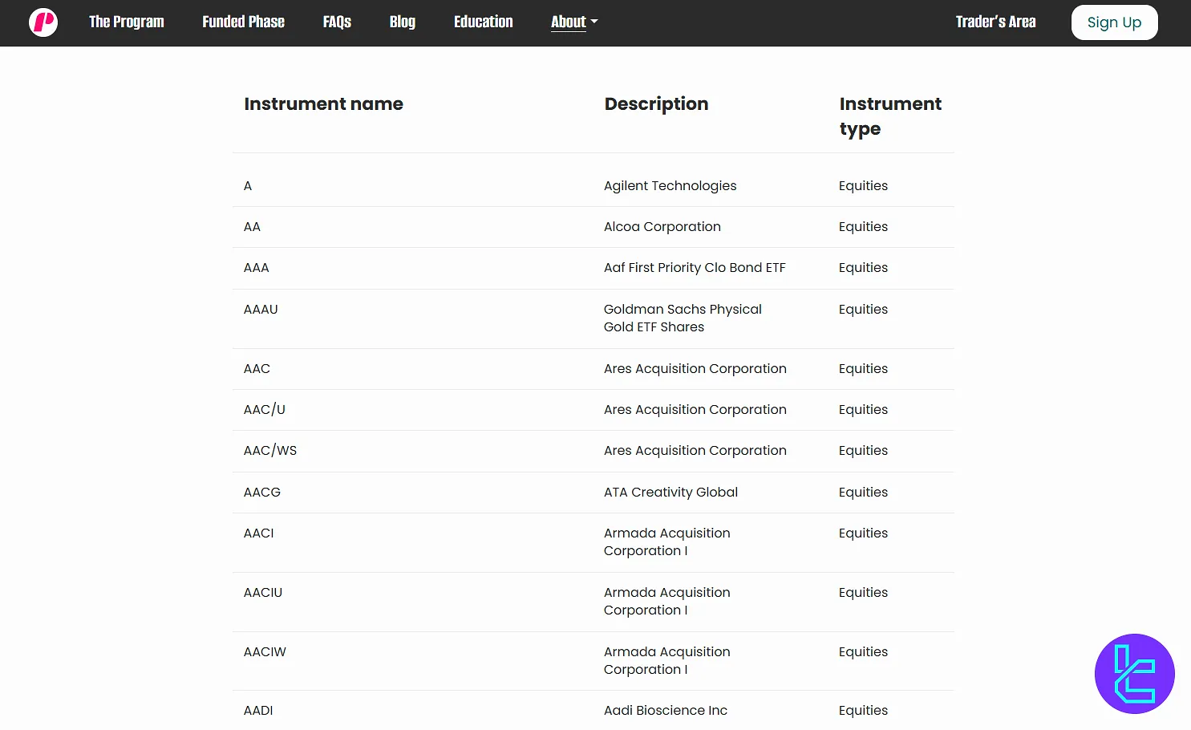Image resolution: width=1191 pixels, height=730 pixels.
Task: Click Equities in the Agilent Technologies row
Action: coord(863,186)
